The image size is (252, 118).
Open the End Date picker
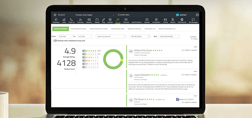click(85, 36)
